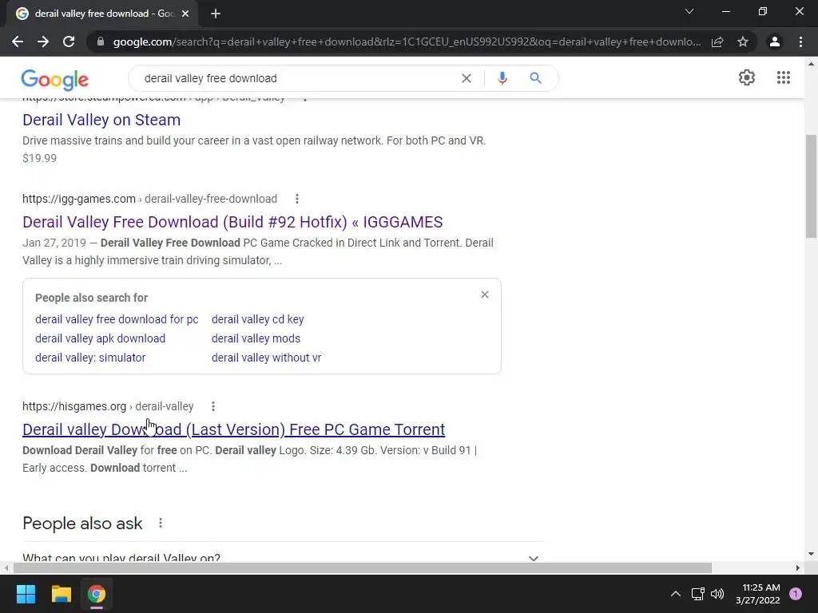
Task: Share this page using the share icon
Action: [717, 42]
